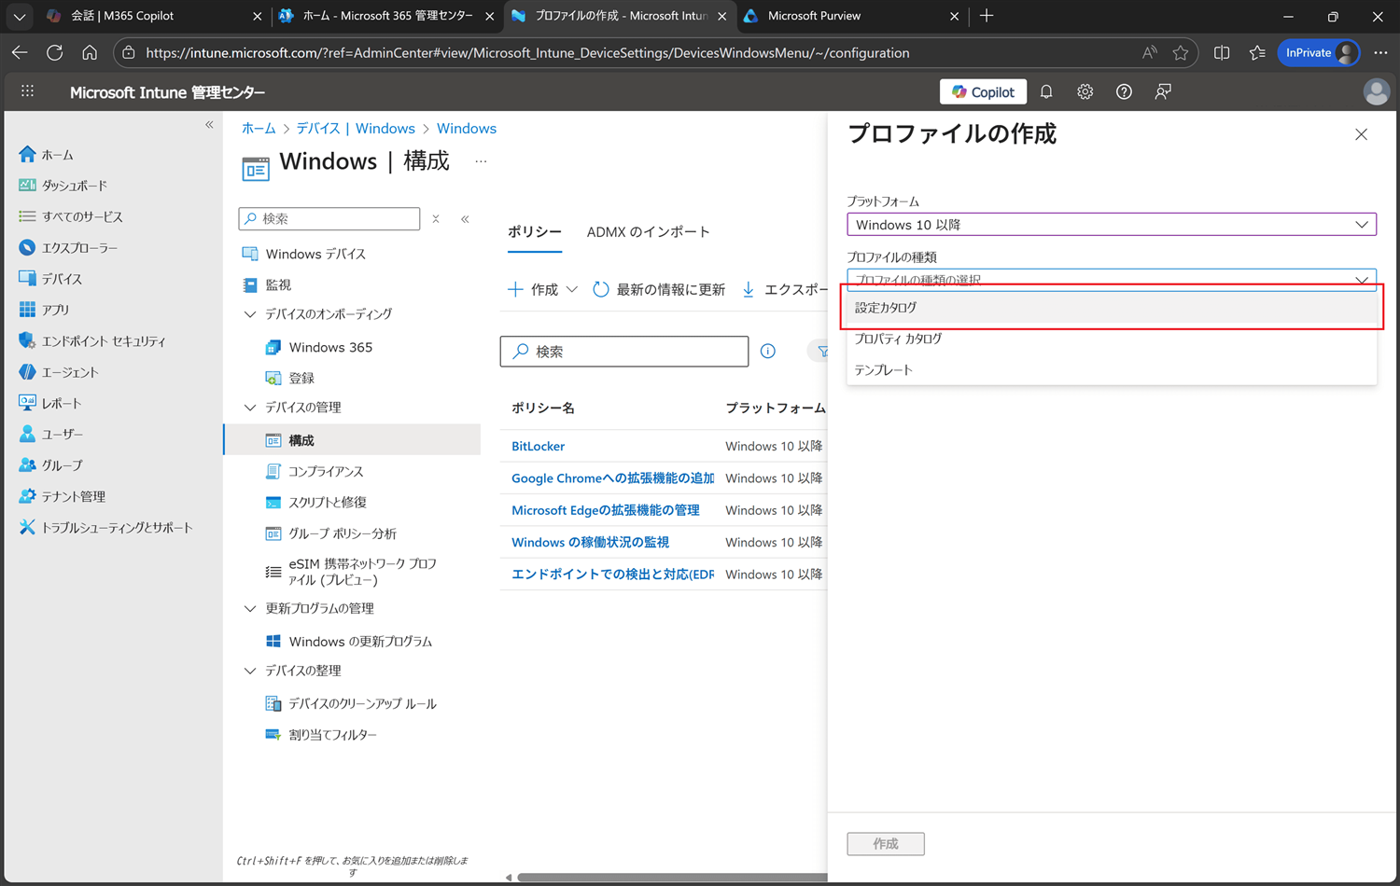Select テンプレート from the profile type list
Viewport: 1400px width, 886px height.
[x=1111, y=370]
